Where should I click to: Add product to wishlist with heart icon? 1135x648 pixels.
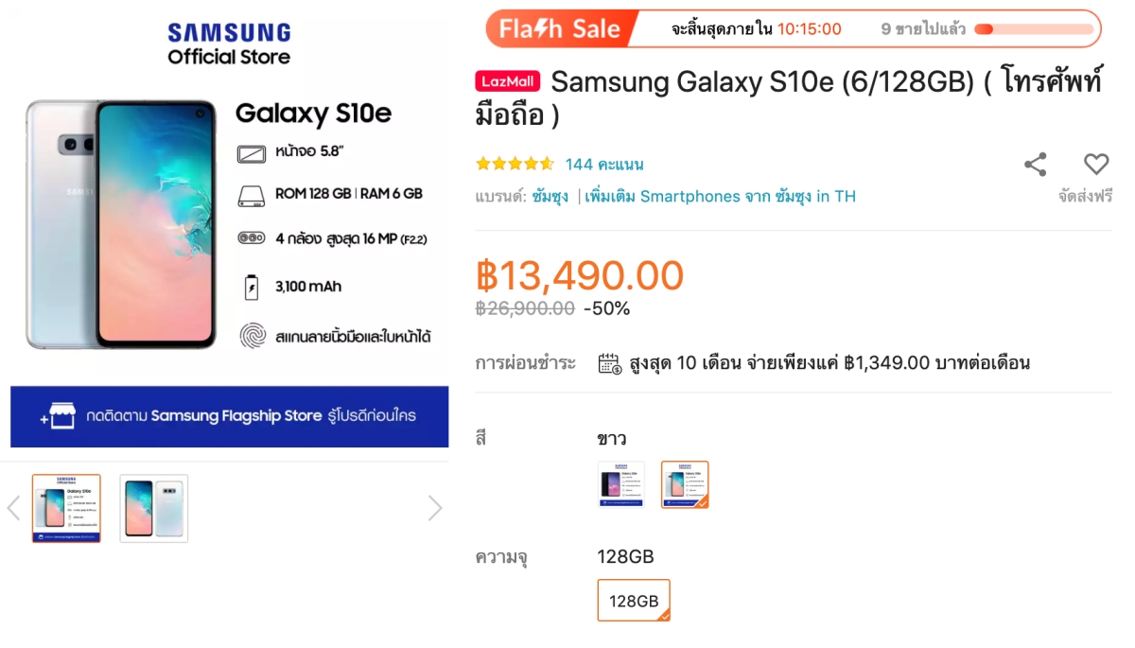[1096, 164]
